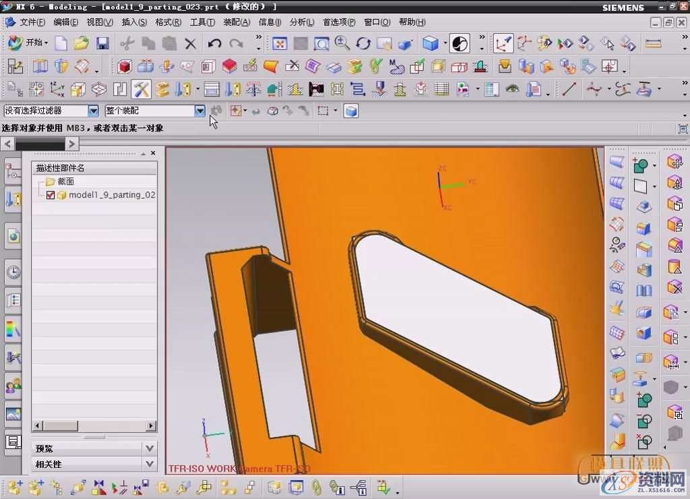The height and width of the screenshot is (499, 690).
Task: Select the 截面 folder tree item
Action: [65, 181]
